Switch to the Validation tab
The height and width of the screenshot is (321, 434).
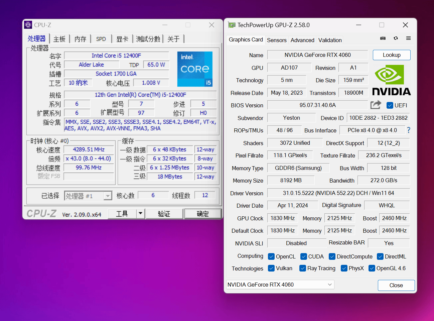click(x=330, y=40)
